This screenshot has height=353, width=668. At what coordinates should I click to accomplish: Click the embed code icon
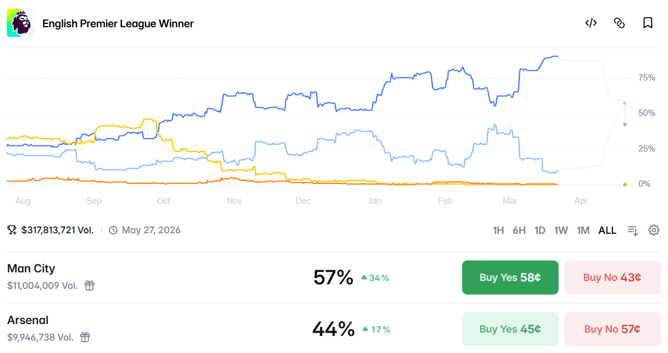(591, 23)
